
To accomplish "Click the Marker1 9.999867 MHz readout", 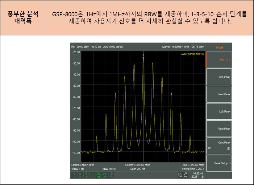I will (175, 47).
